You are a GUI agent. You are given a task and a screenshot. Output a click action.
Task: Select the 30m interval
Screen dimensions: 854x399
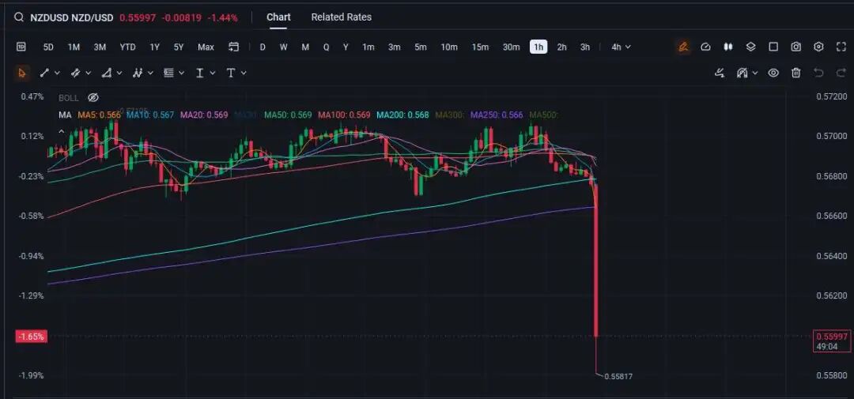point(511,47)
